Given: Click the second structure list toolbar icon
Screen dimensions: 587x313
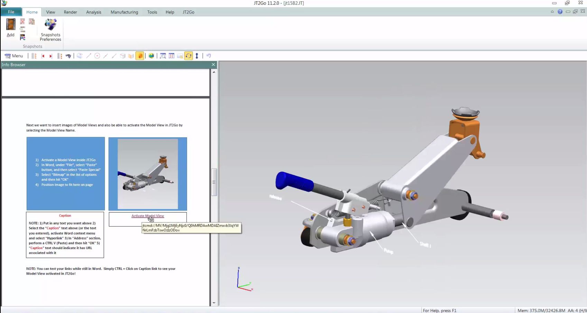Looking at the screenshot, I should click(x=59, y=56).
